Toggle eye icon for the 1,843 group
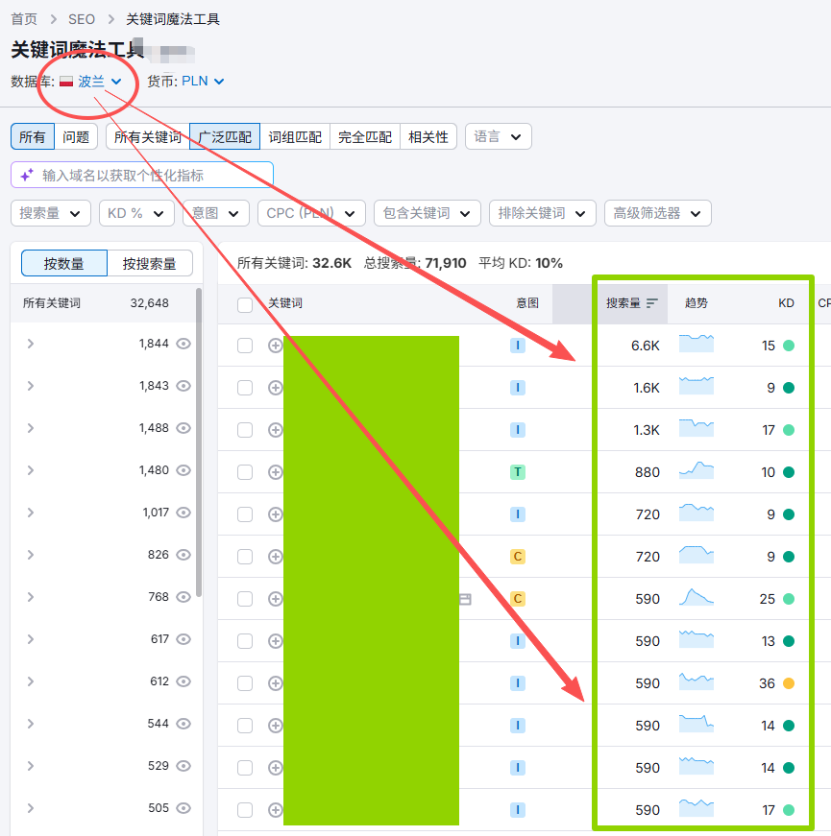The width and height of the screenshot is (831, 836). point(183,386)
